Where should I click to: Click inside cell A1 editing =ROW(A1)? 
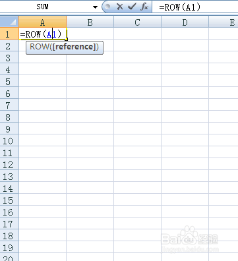coord(43,34)
